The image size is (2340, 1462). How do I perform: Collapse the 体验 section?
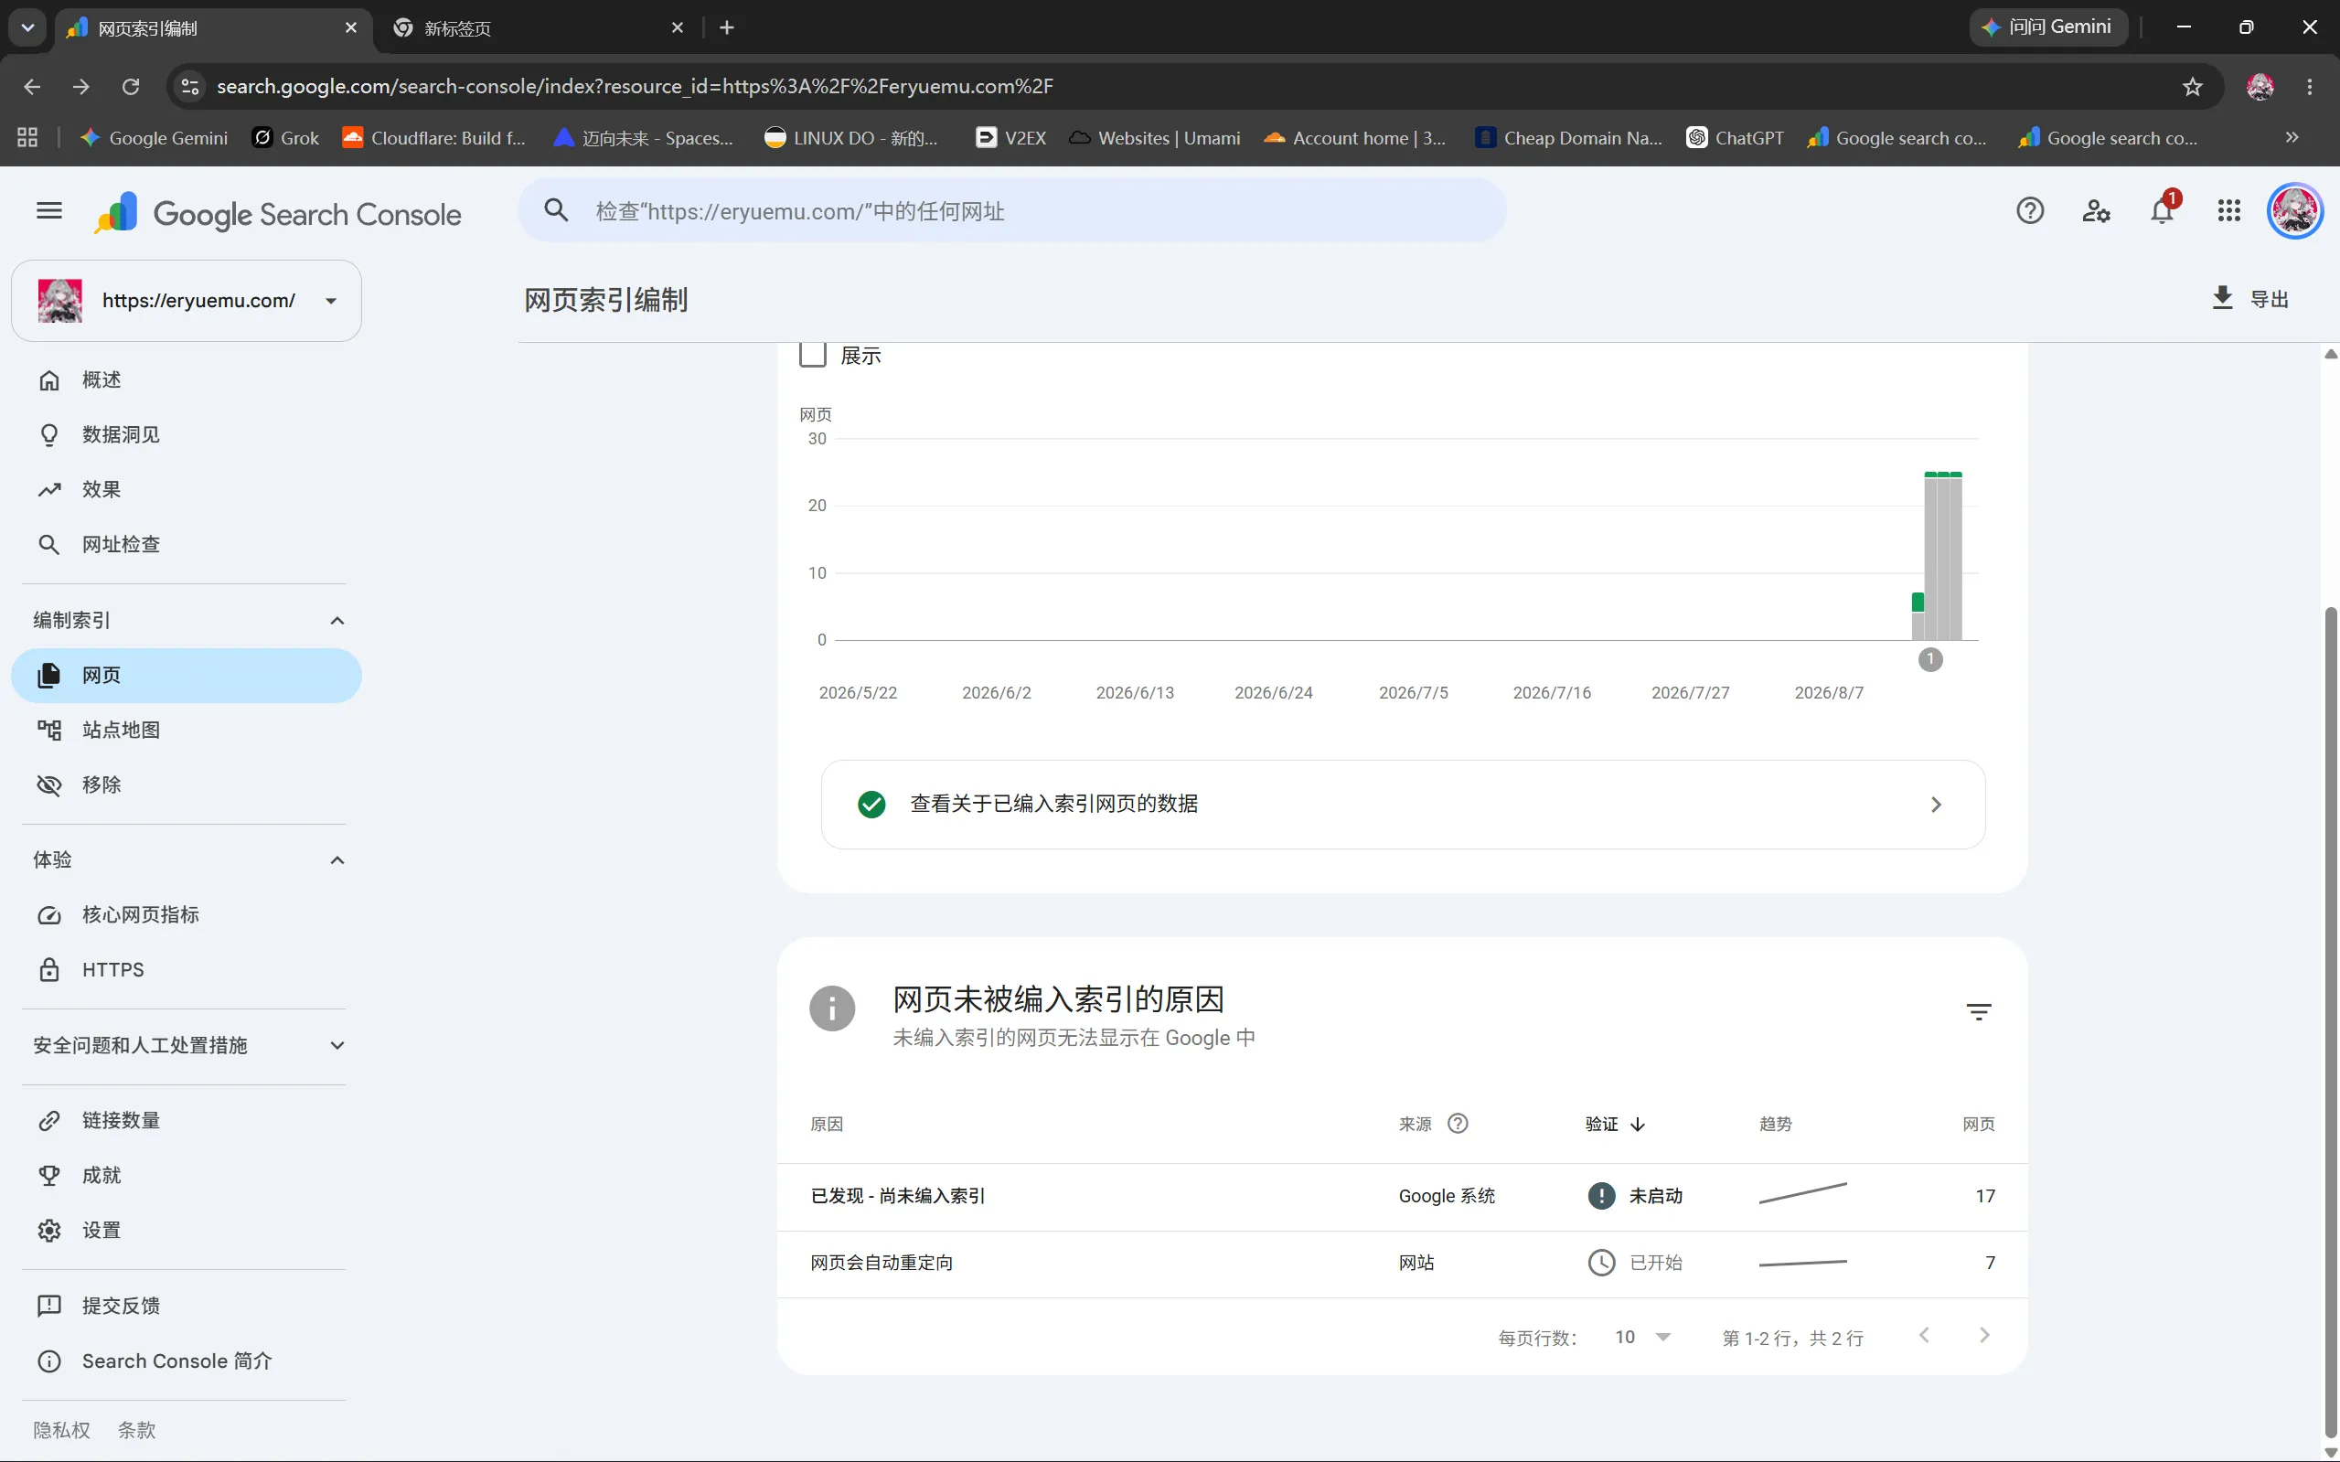[337, 859]
